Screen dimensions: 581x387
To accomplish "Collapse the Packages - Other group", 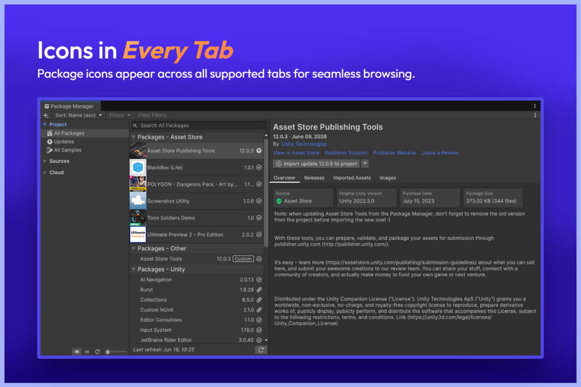I will (x=134, y=248).
